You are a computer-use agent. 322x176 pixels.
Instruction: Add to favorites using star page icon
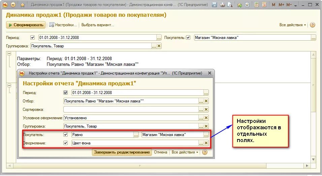(x=247, y=5)
